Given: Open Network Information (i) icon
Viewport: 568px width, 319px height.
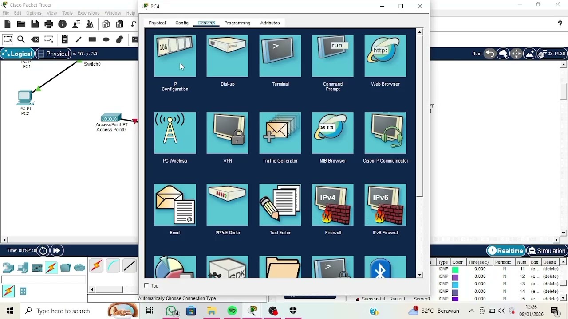Looking at the screenshot, I should (63, 24).
